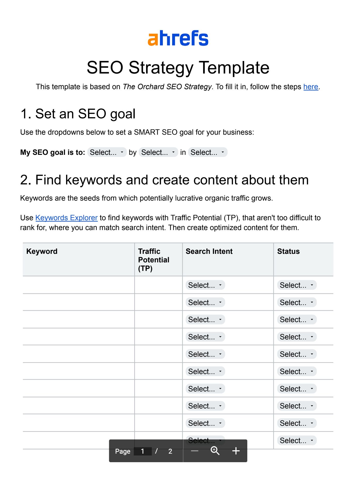Open the Select dropdown after the word by
The image size is (350, 487).
pyautogui.click(x=158, y=152)
